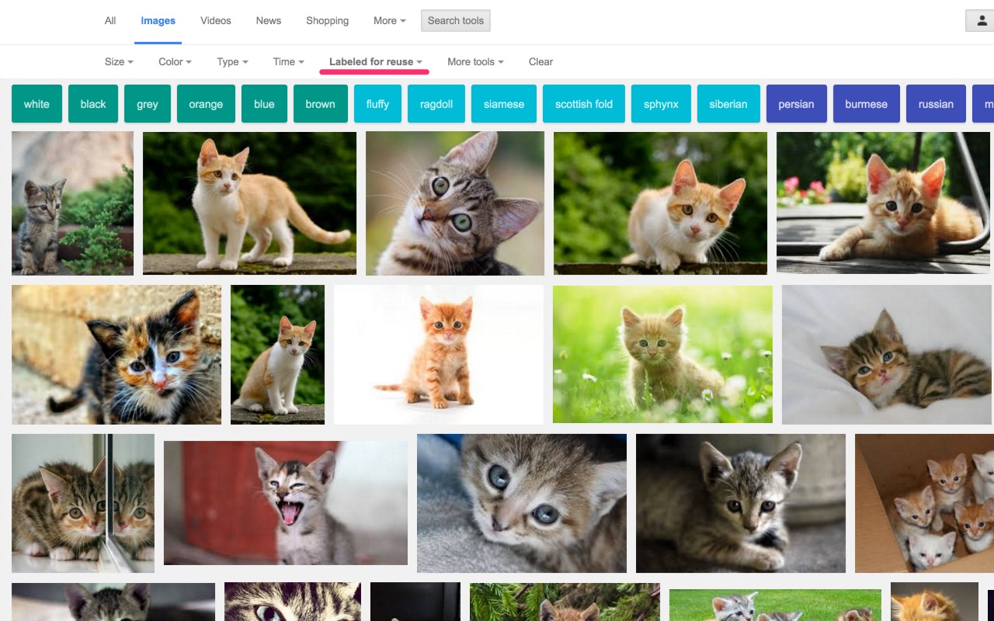Switch to the Images tab

[158, 21]
